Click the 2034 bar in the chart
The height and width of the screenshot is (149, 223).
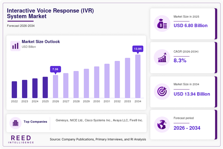point(138,76)
